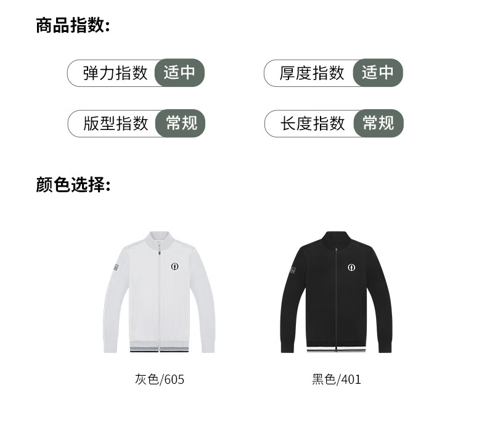The image size is (487, 438).
Task: Click the 商品指数 heading
Action: pos(73,25)
